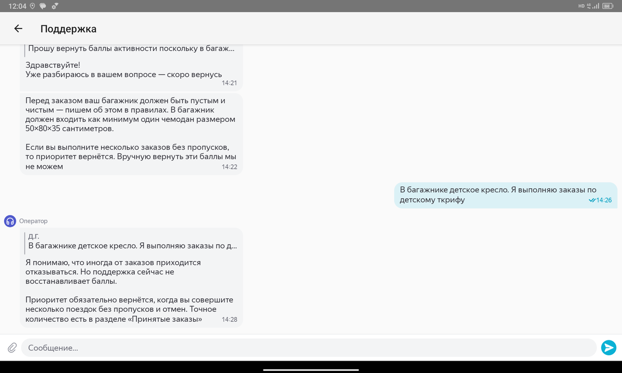Select operator message about empty багажник
The image size is (622, 373).
[131, 134]
